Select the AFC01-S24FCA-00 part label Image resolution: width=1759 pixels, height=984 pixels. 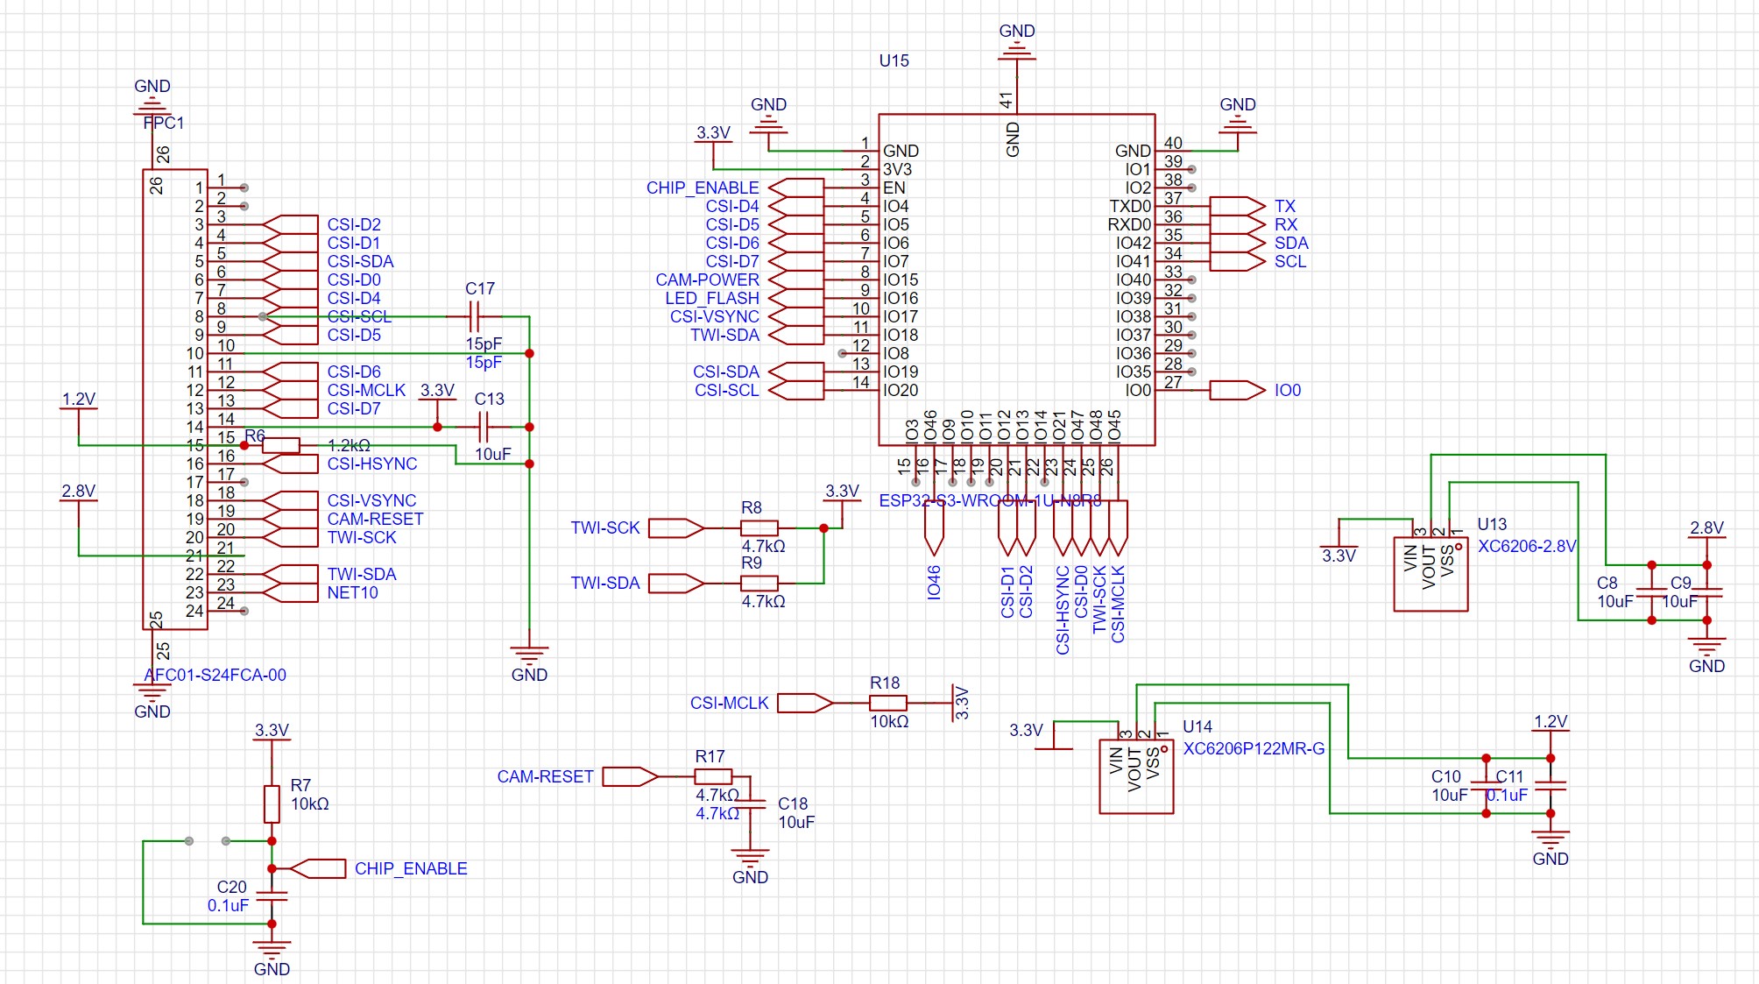tap(215, 675)
